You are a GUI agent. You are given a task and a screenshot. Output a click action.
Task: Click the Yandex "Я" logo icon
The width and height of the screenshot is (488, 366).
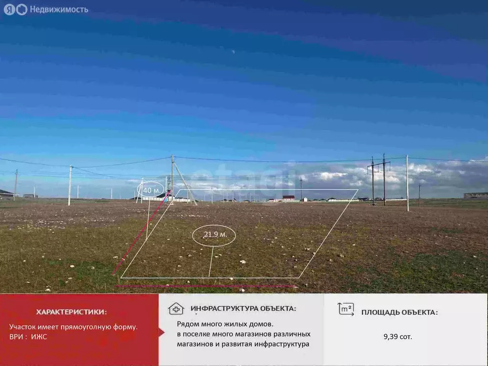[x=10, y=9]
